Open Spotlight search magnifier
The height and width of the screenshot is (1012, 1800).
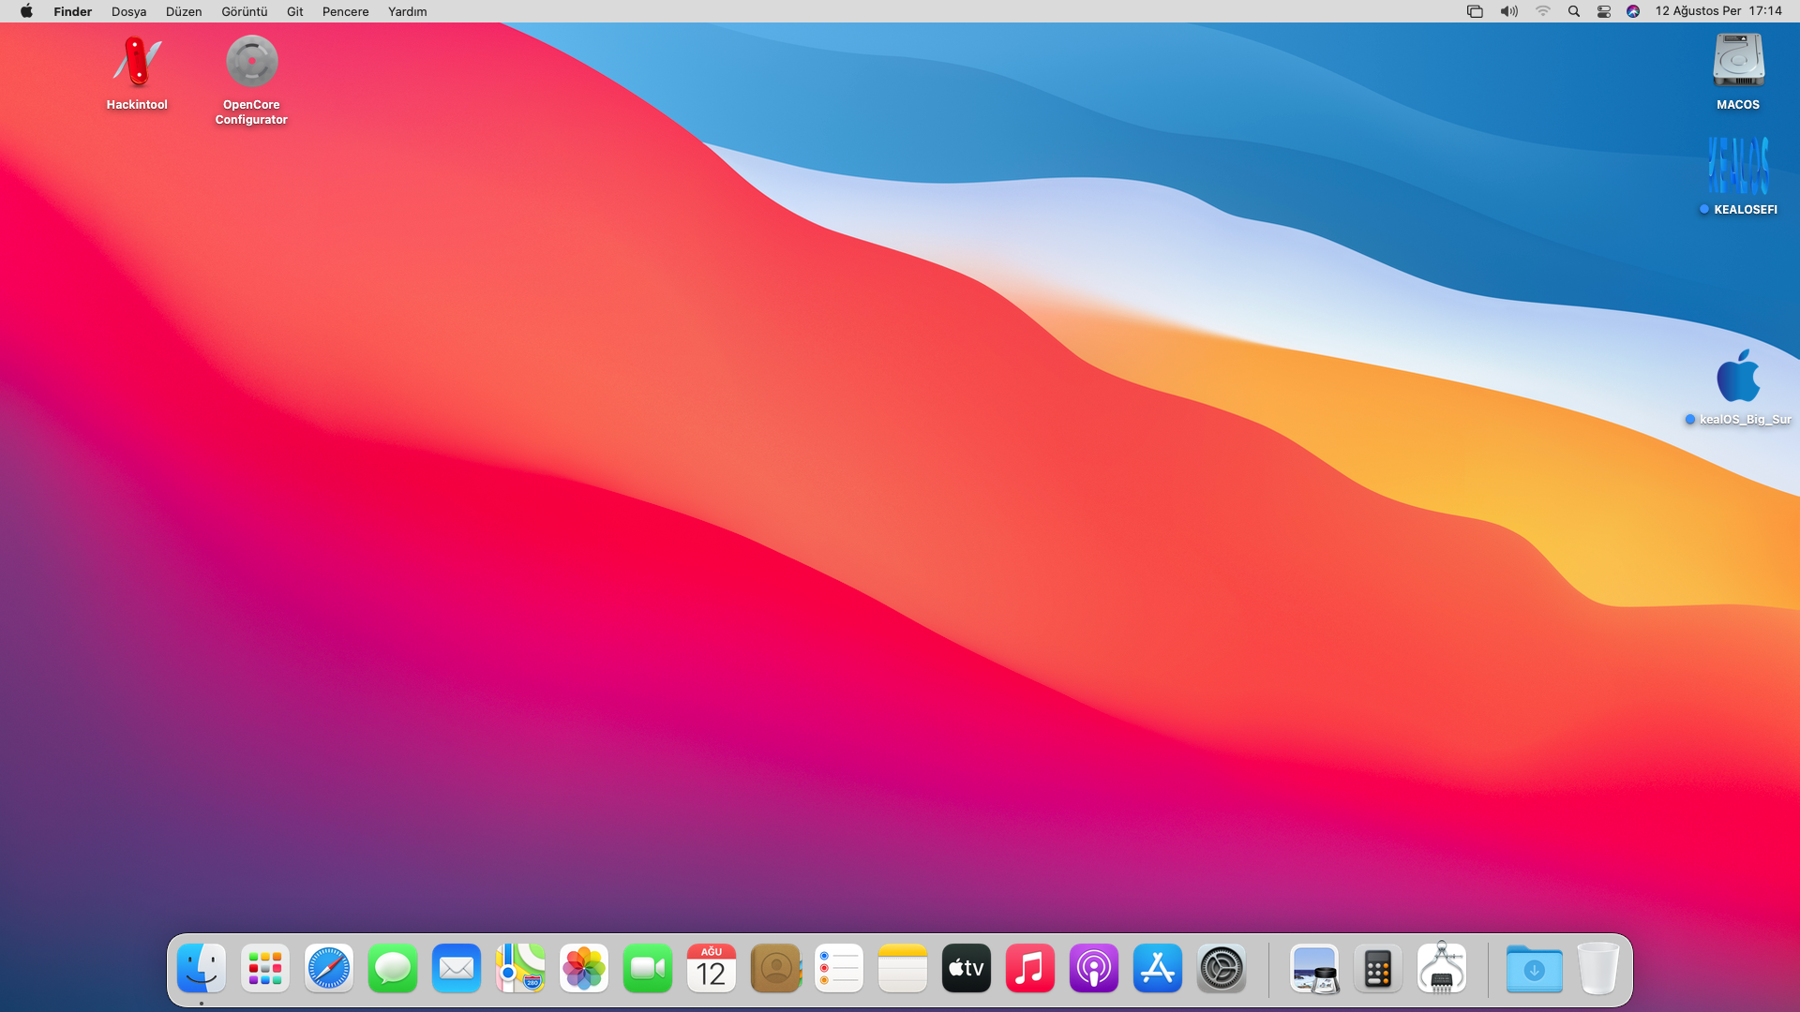pos(1574,11)
